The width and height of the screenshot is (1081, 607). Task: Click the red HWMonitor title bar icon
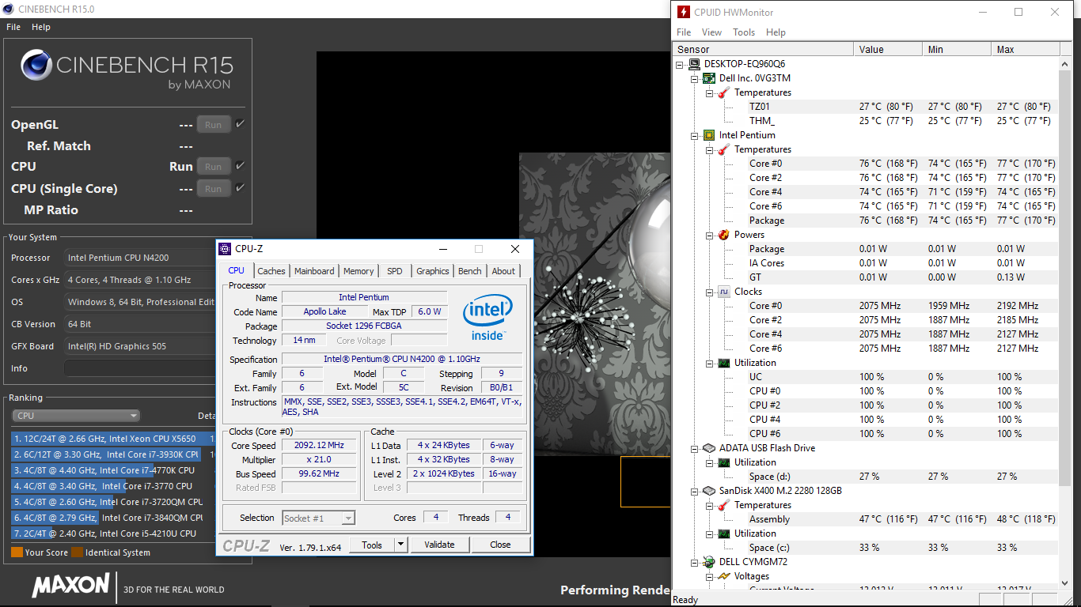click(682, 12)
